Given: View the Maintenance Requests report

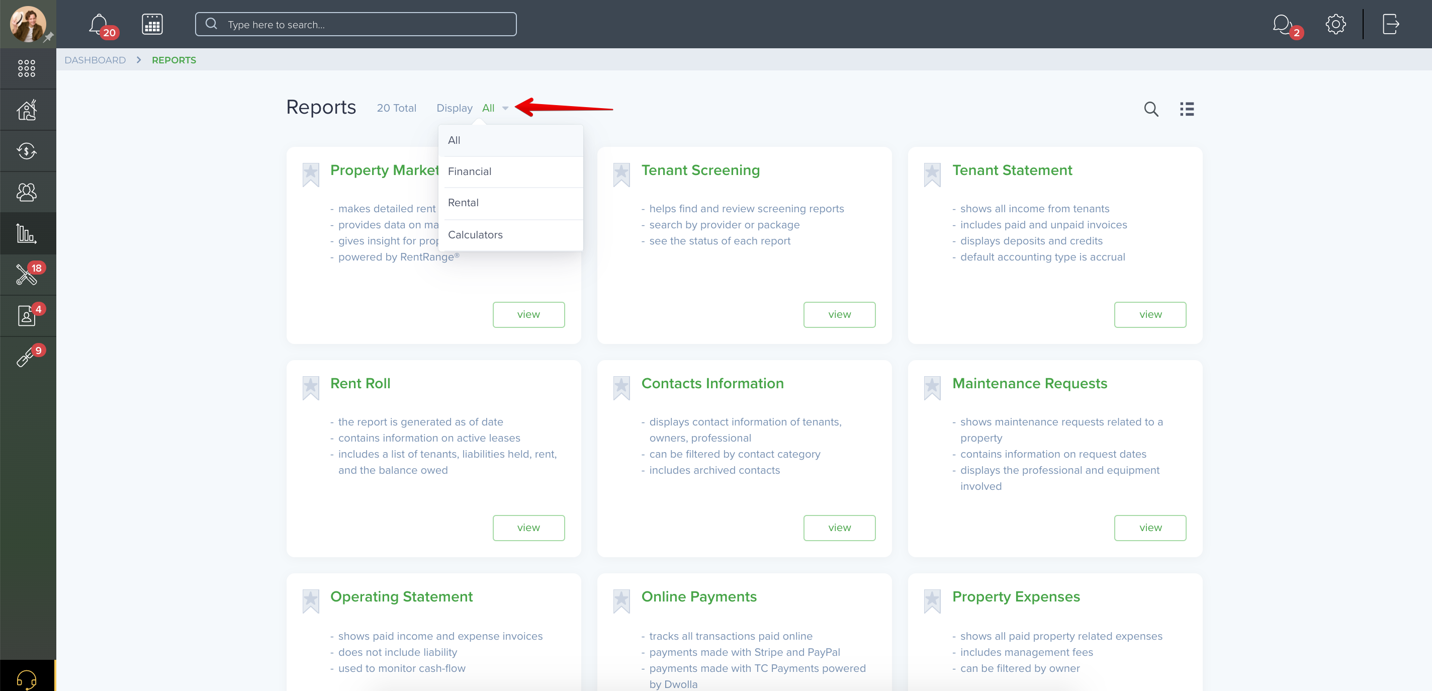Looking at the screenshot, I should point(1150,528).
